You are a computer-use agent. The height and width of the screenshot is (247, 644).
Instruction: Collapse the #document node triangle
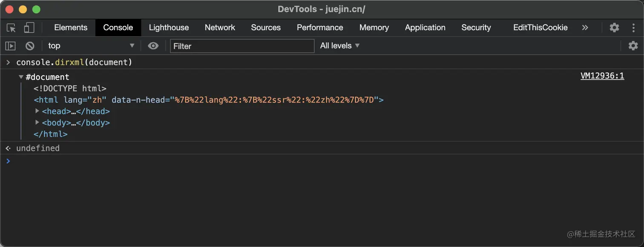pos(21,77)
